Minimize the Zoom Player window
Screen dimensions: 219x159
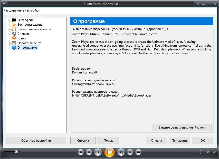[203, 4]
